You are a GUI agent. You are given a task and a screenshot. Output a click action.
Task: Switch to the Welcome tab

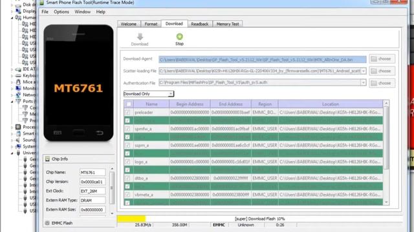(129, 24)
